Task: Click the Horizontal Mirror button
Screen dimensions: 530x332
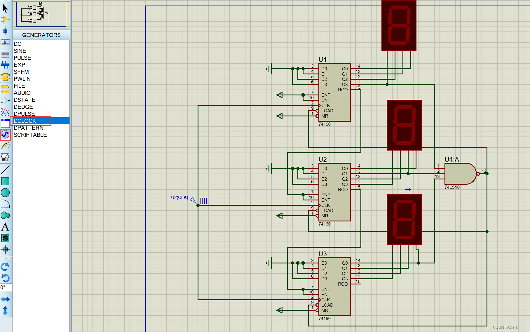Action: (x=5, y=299)
